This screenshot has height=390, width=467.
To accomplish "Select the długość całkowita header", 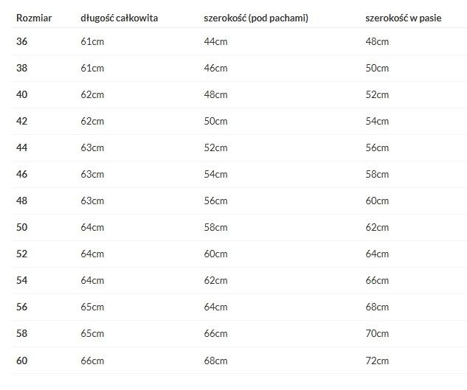I will (119, 18).
